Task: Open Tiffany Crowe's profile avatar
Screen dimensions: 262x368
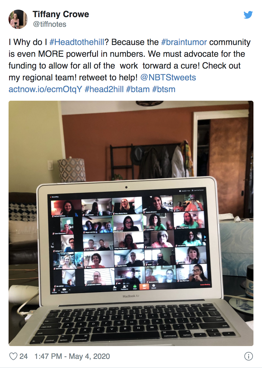Action: point(18,19)
